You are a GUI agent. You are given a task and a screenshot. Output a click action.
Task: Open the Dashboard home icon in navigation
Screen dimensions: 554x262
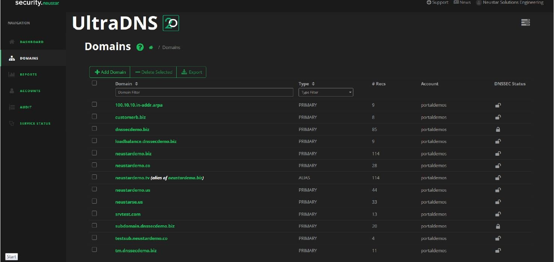[12, 42]
